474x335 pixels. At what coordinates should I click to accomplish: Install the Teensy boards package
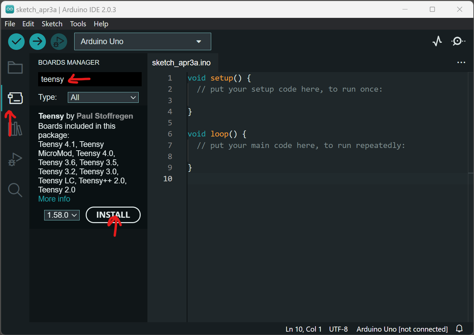pos(113,215)
